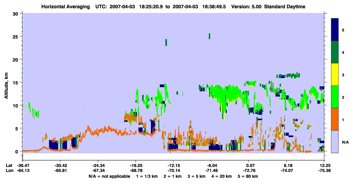Click the y-axis tick label 30
Screen dimensions: 360x184
click(16, 14)
